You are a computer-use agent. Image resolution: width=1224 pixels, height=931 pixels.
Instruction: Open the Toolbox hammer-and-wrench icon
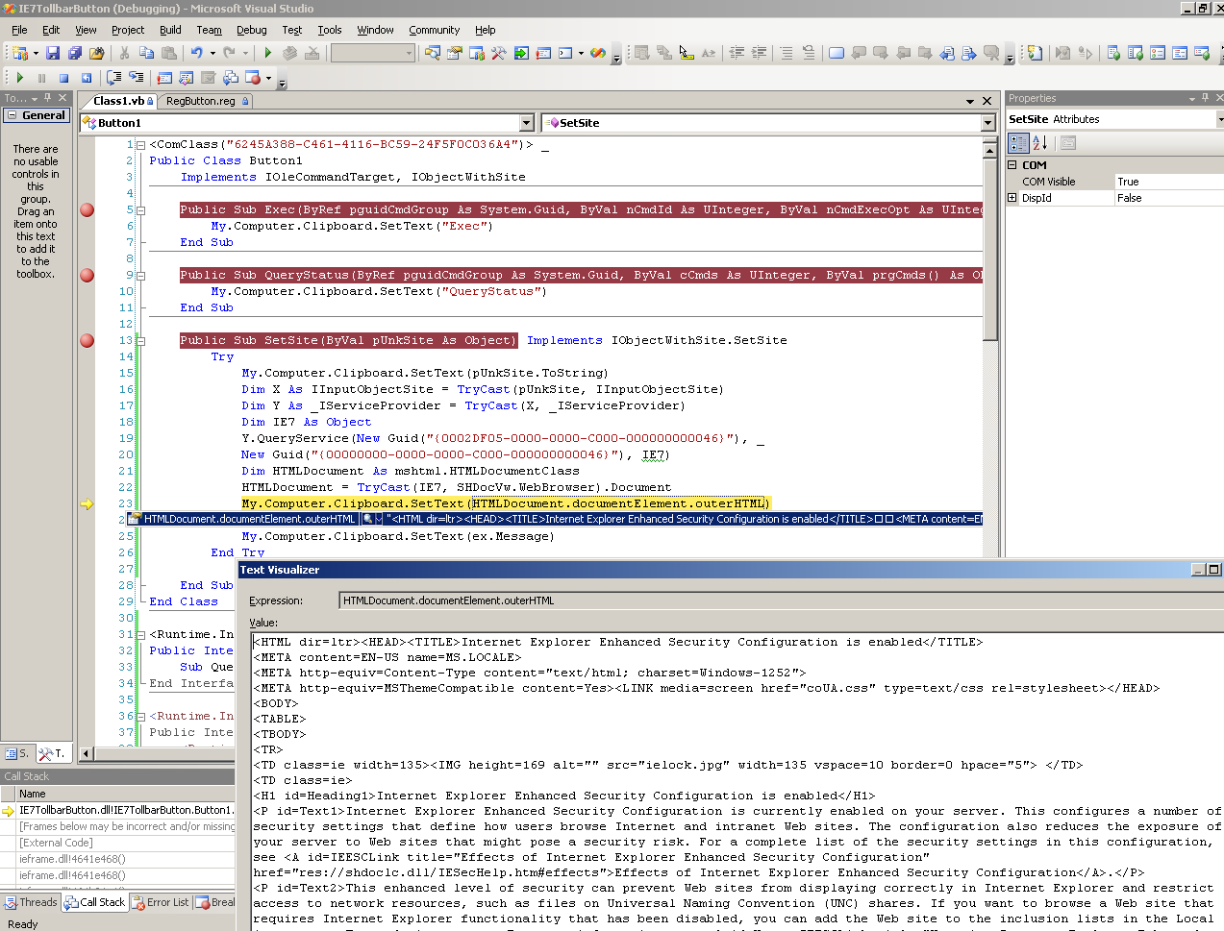click(x=498, y=53)
